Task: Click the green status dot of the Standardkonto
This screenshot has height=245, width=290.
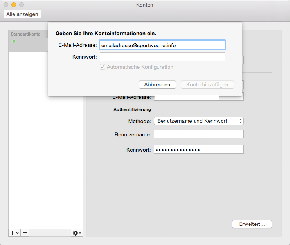Action: point(14,41)
